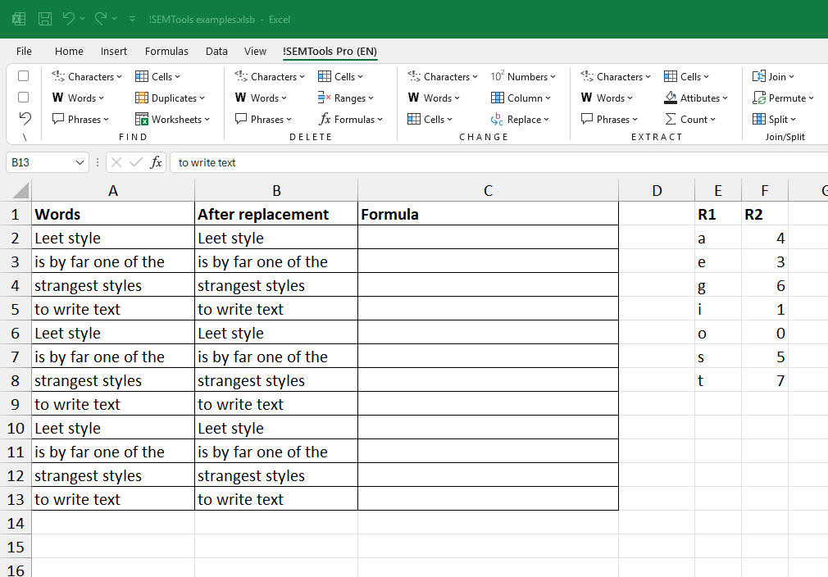Save the workbook via Quick Access toolbar

(x=45, y=18)
